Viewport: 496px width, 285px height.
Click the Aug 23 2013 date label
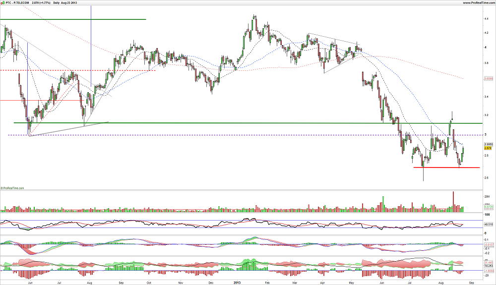point(69,2)
